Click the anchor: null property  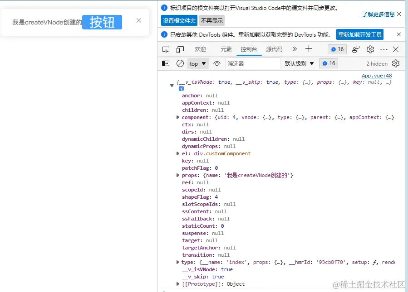200,96
